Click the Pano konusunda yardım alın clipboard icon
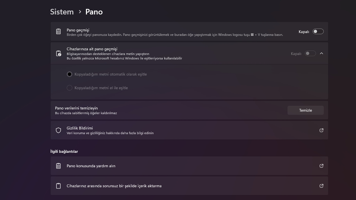The height and width of the screenshot is (200, 356). click(x=58, y=166)
